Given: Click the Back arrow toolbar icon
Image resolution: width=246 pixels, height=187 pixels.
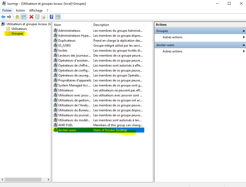Looking at the screenshot, I should pyautogui.click(x=3, y=17).
